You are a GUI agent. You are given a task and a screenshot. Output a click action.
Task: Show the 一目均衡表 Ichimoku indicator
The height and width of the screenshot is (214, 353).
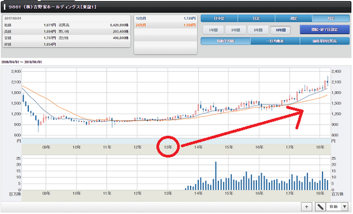pyautogui.click(x=275, y=41)
